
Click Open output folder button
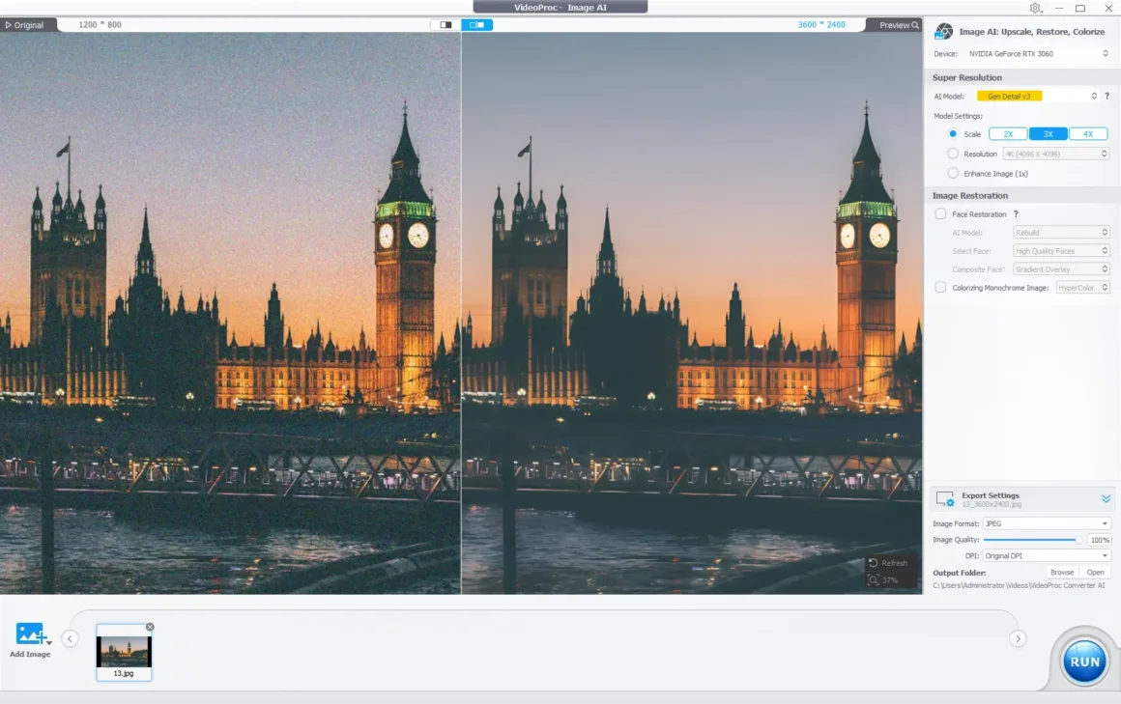1095,572
